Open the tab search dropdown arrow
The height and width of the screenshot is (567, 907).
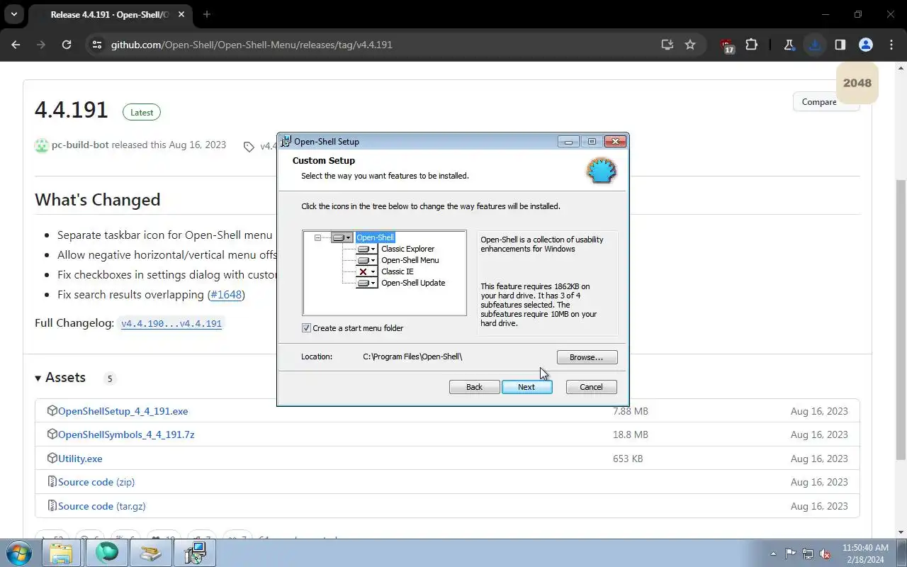pyautogui.click(x=13, y=14)
